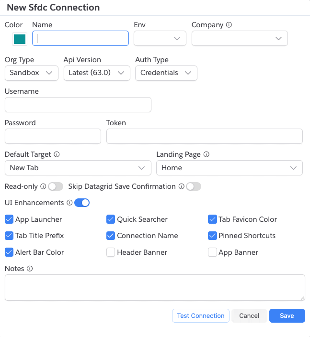The image size is (310, 337).
Task: Click the Notes info icon
Action: [x=30, y=269]
